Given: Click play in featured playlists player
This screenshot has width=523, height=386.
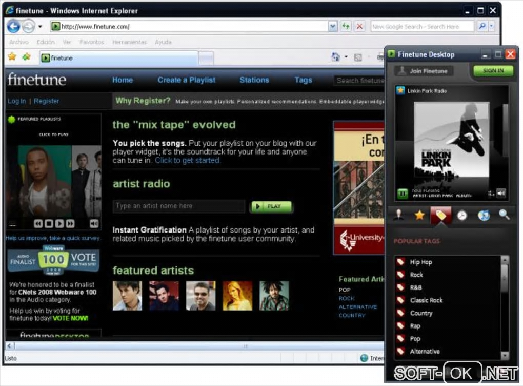Looking at the screenshot, I should coord(59,224).
